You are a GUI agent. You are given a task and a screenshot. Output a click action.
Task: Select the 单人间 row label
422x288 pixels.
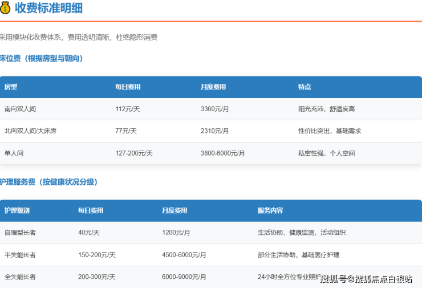tap(14, 153)
